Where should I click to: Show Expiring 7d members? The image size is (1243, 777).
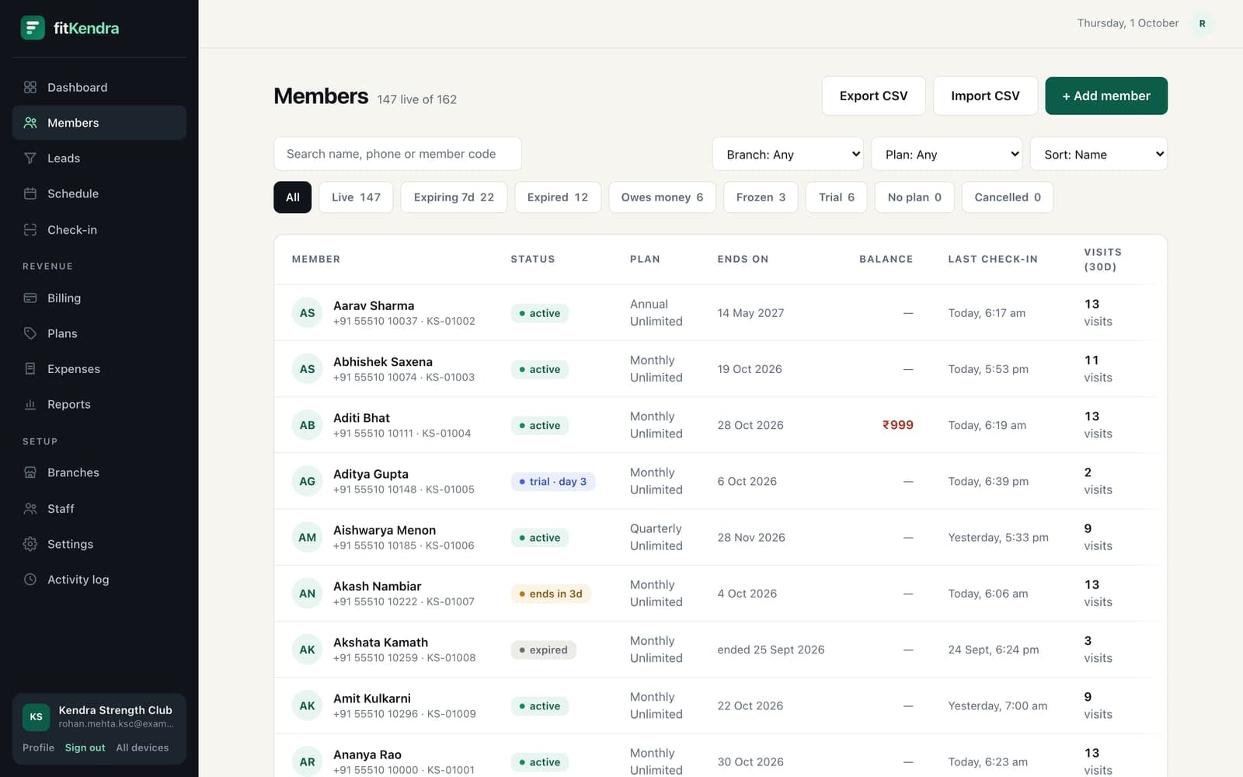454,197
